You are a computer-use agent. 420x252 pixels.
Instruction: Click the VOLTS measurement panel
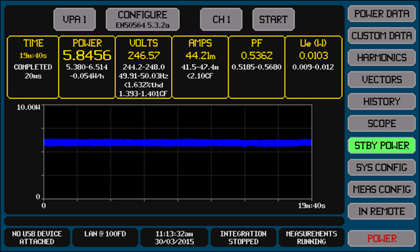tap(143, 67)
